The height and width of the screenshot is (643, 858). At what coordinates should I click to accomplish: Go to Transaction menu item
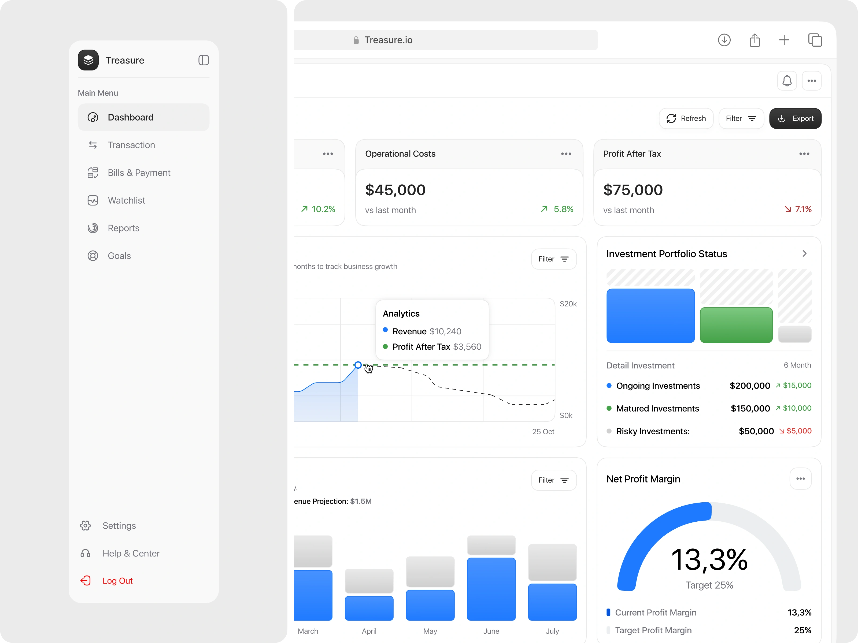point(131,145)
